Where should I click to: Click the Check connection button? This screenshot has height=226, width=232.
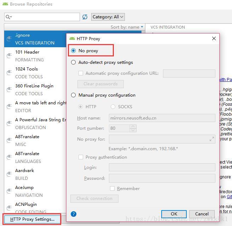coord(94,198)
